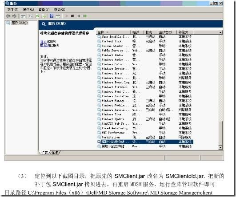Image resolution: width=236 pixels, height=197 pixels.
Task: Select the Windows Time service row
Action: tap(145, 114)
